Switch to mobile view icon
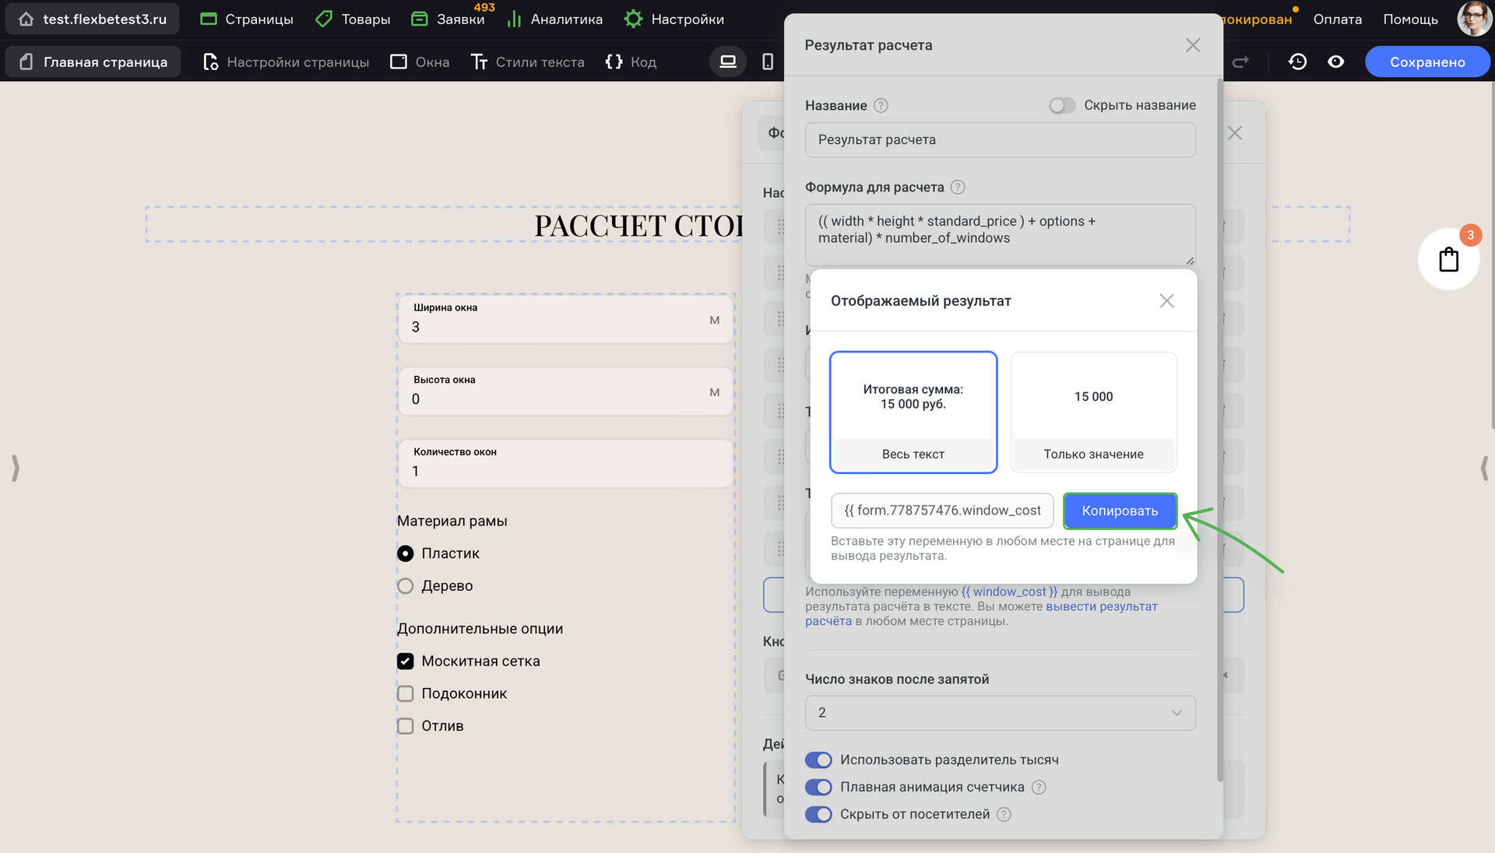This screenshot has width=1495, height=853. point(768,61)
